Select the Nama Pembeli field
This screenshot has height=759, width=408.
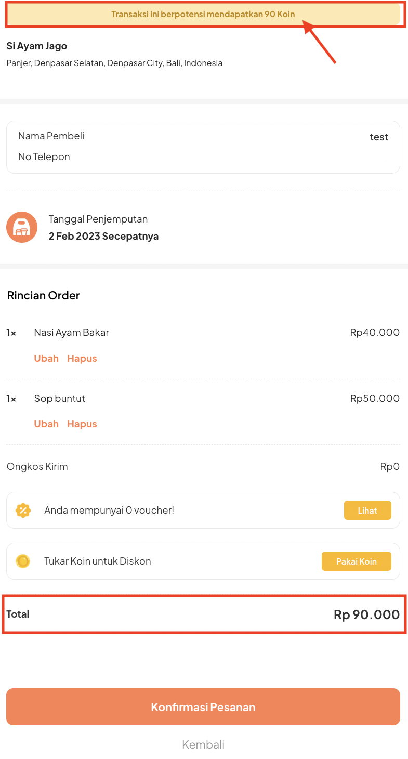coord(203,136)
